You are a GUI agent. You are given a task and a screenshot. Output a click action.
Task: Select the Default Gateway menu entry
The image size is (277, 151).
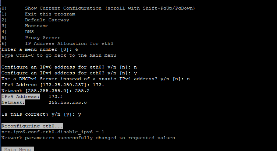coord(35,20)
